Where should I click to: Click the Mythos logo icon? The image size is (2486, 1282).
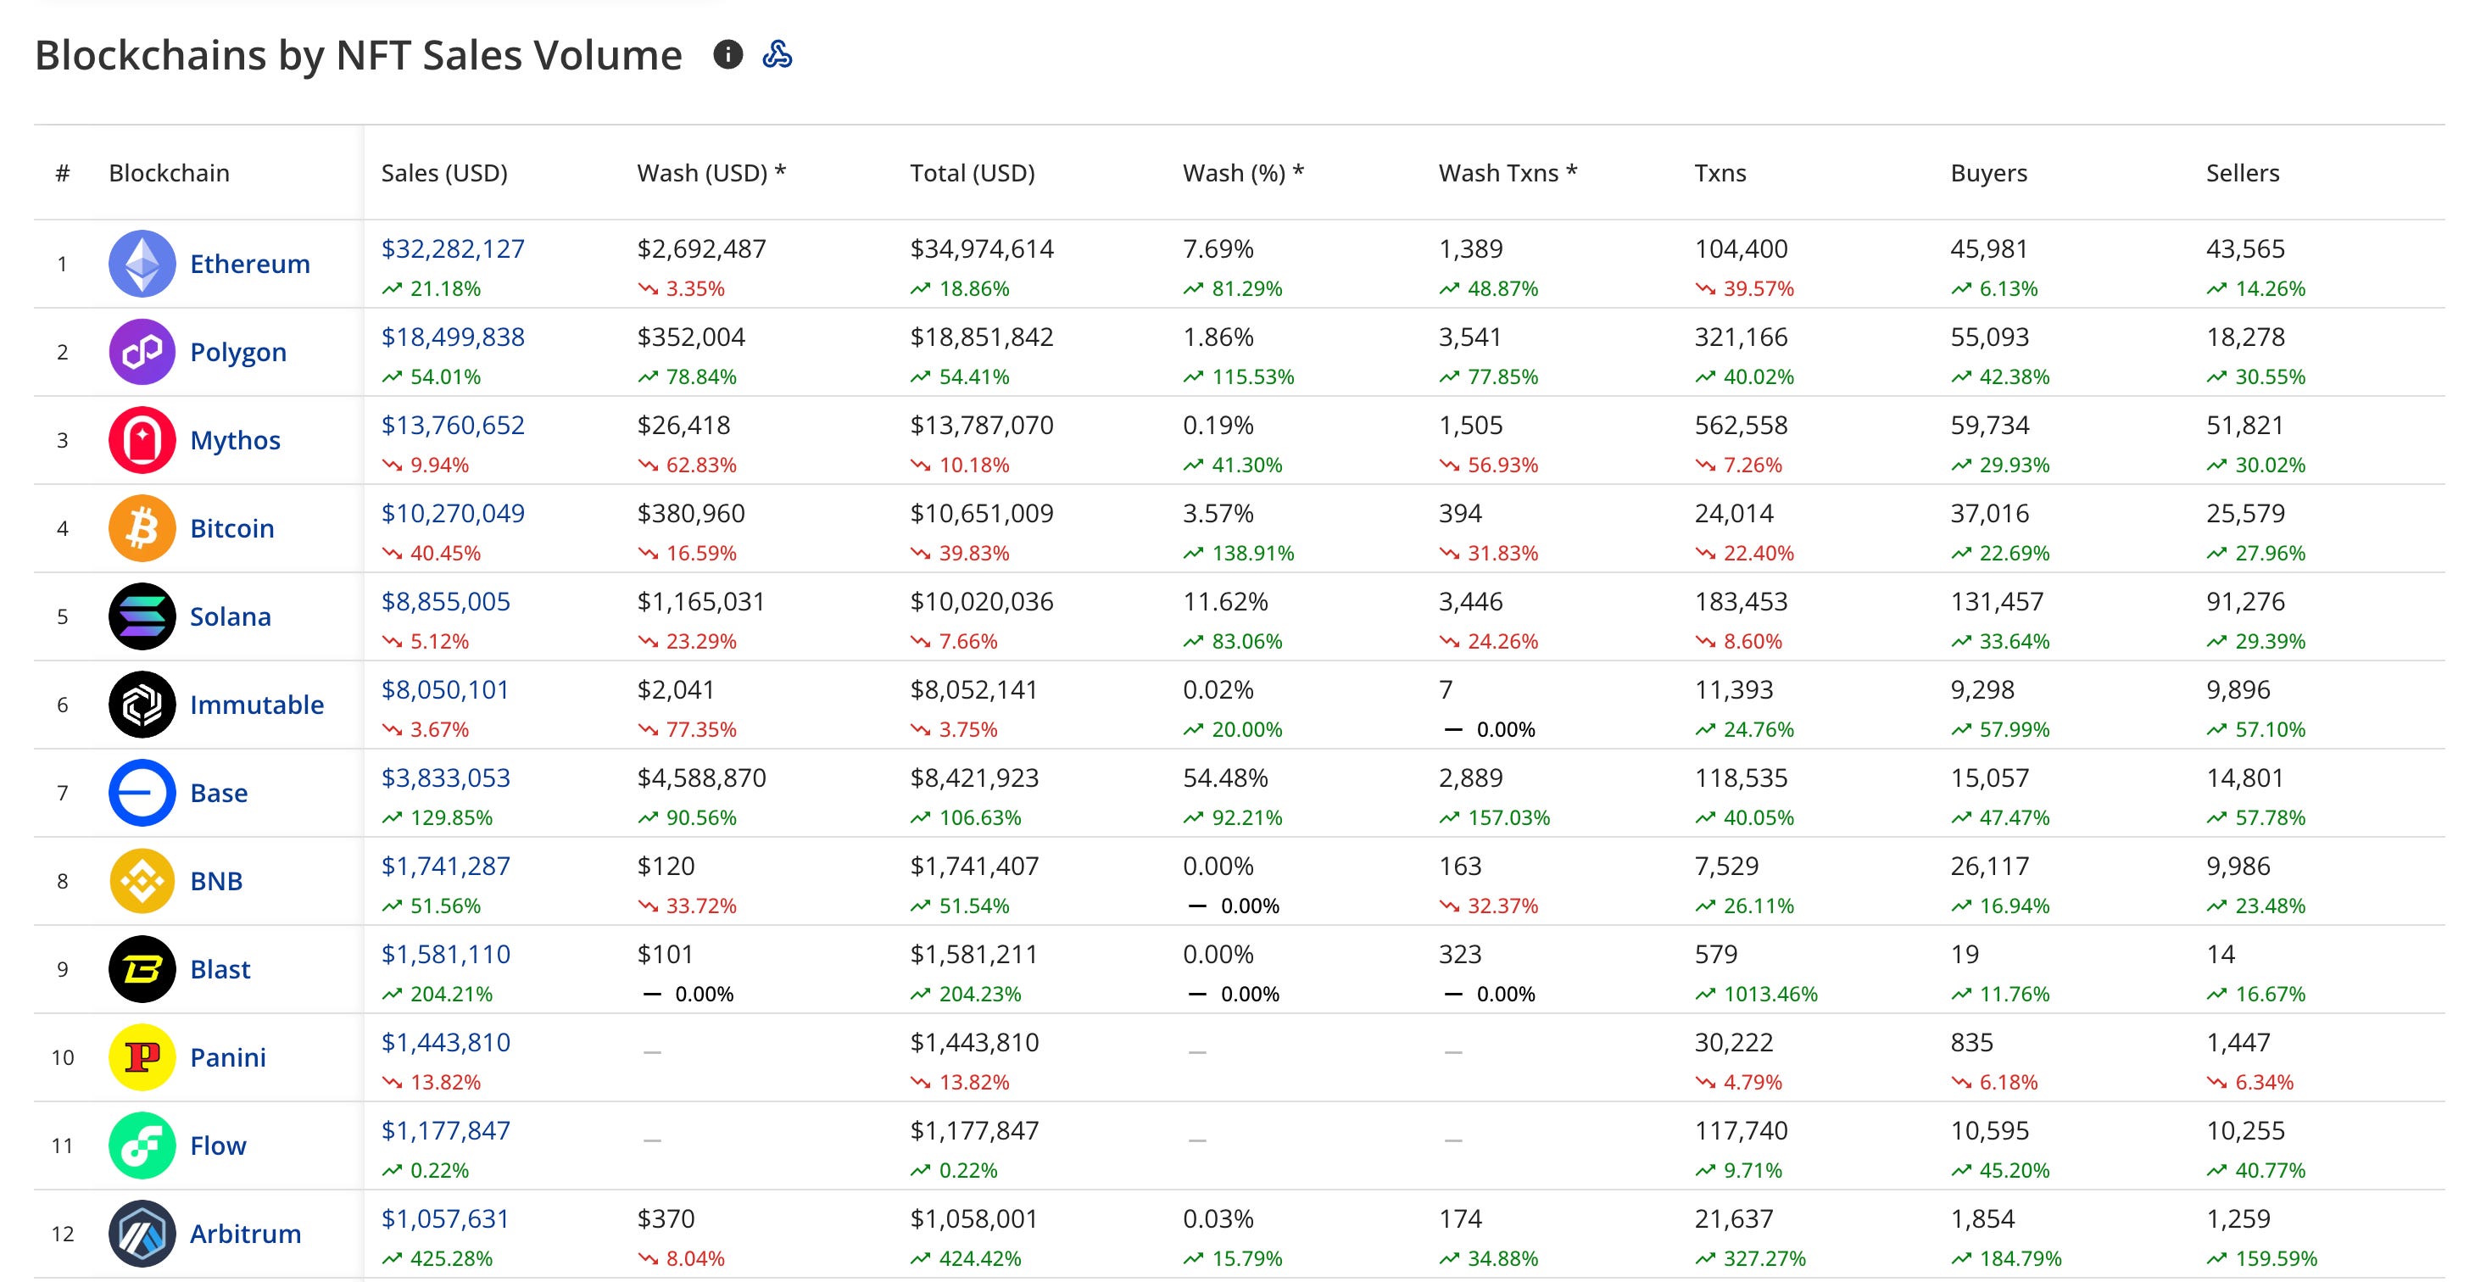pyautogui.click(x=142, y=440)
